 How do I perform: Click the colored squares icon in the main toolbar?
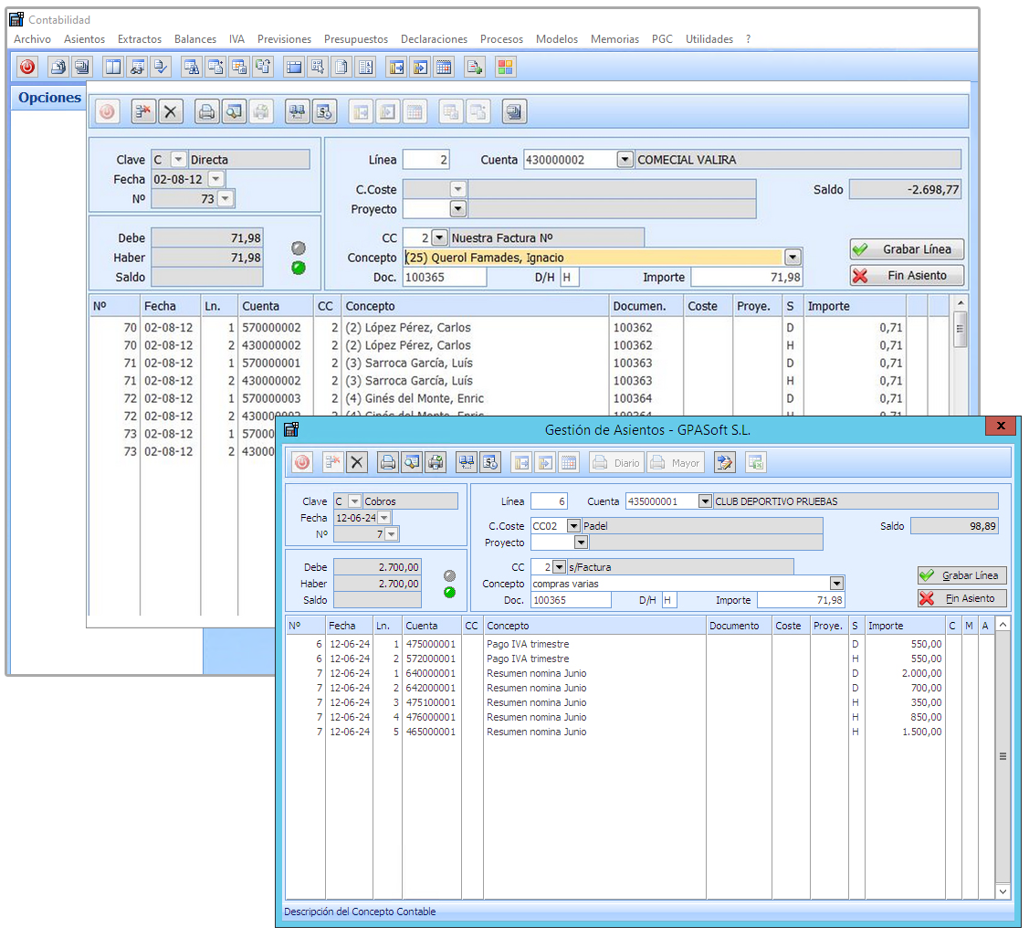(505, 67)
